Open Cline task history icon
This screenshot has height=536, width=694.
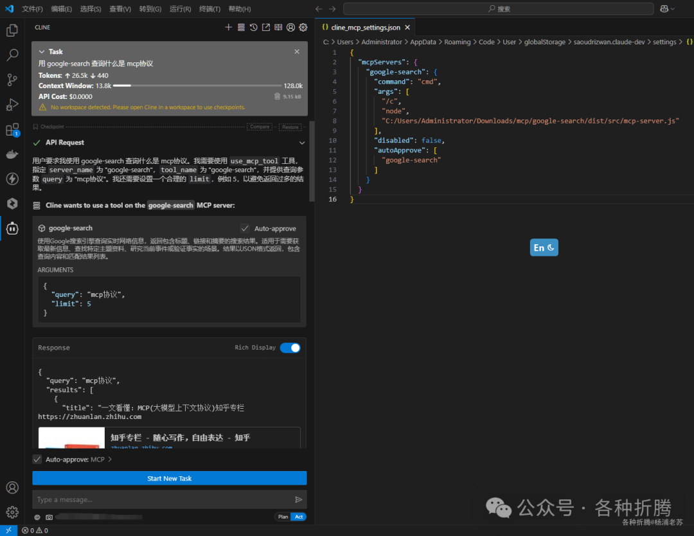[x=254, y=28]
